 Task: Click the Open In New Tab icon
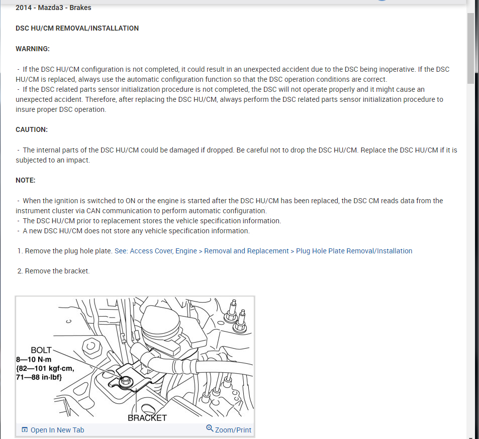coord(25,430)
